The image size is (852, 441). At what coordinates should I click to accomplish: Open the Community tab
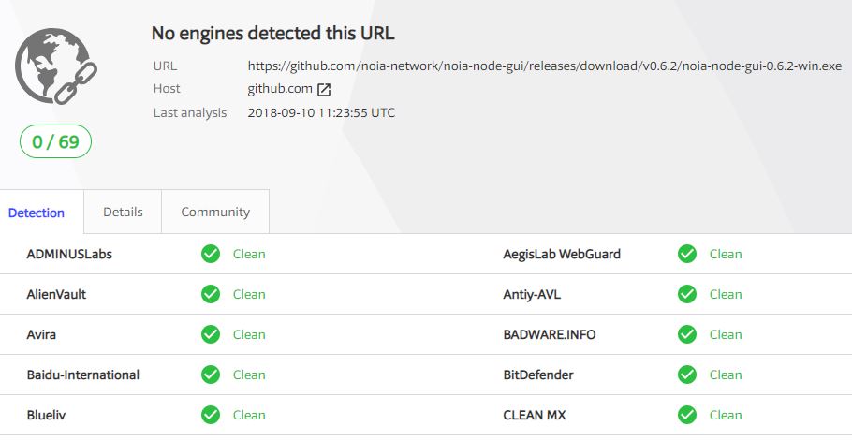pos(215,212)
